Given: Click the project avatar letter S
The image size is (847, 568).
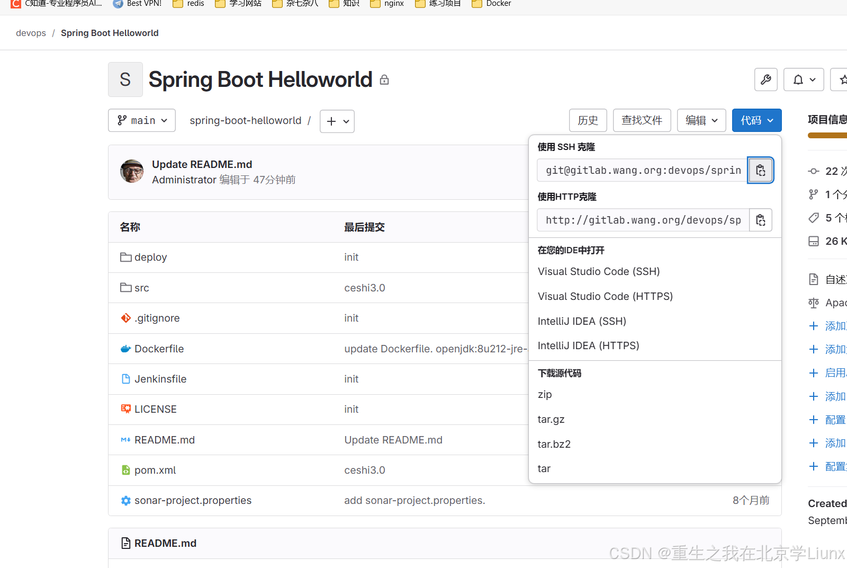Looking at the screenshot, I should (x=125, y=79).
